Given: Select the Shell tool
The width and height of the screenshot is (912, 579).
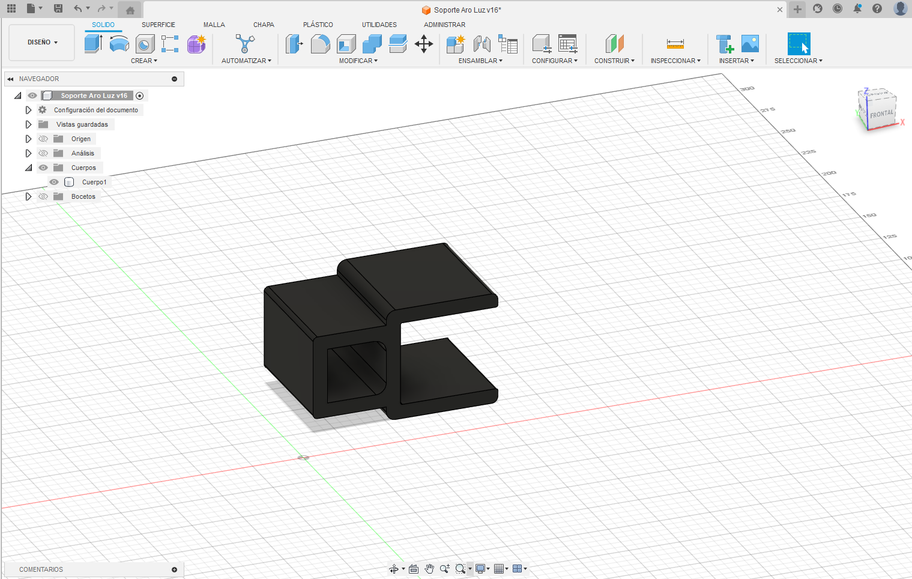Looking at the screenshot, I should [x=346, y=43].
